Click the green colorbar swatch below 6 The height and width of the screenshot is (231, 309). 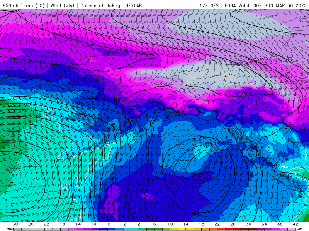pyautogui.click(x=151, y=229)
